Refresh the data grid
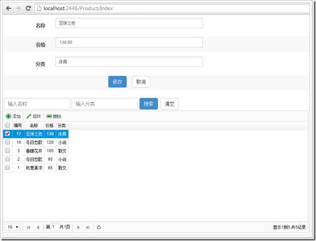The height and width of the screenshot is (241, 316). [x=99, y=227]
